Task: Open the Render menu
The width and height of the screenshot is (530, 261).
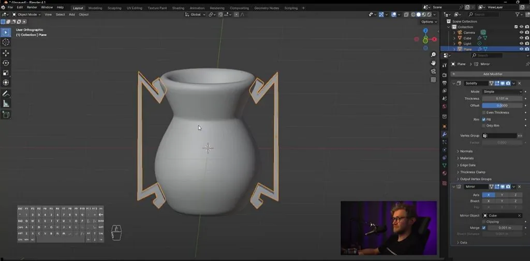Action: click(32, 7)
